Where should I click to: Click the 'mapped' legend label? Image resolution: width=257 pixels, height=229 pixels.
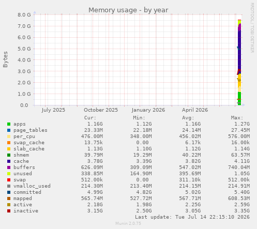coord(23,199)
